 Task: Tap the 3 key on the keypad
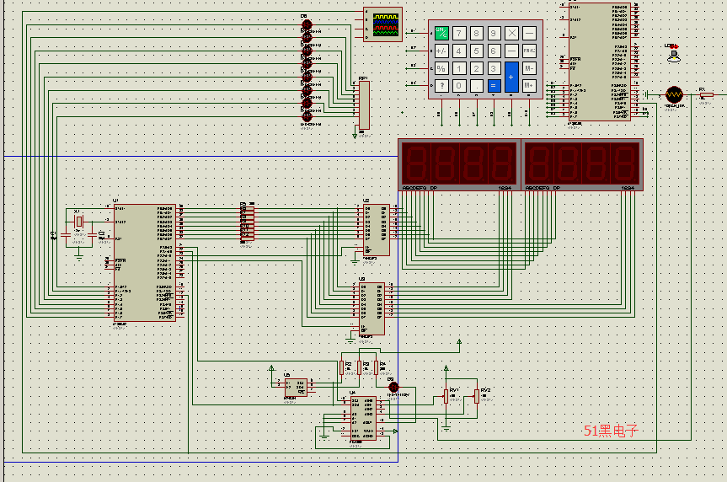494,68
